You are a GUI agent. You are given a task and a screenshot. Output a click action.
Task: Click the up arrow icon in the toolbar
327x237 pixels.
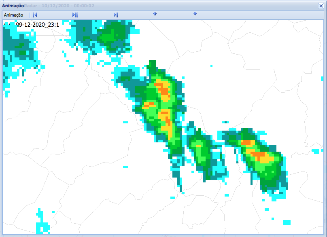pyautogui.click(x=155, y=14)
